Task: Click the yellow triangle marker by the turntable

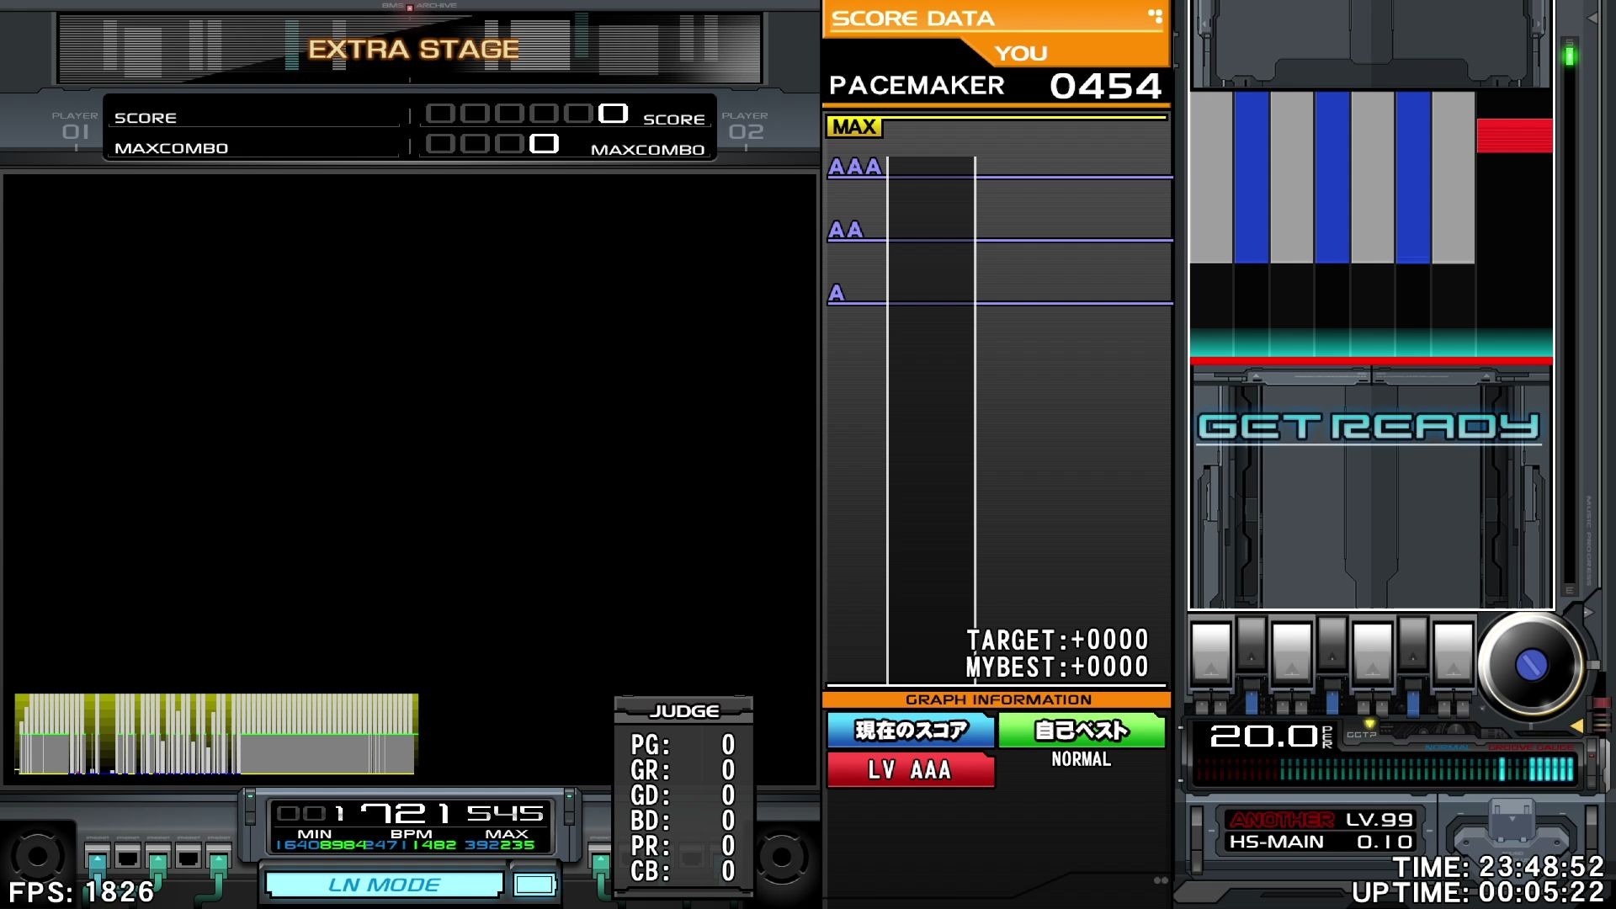Action: tap(1576, 726)
